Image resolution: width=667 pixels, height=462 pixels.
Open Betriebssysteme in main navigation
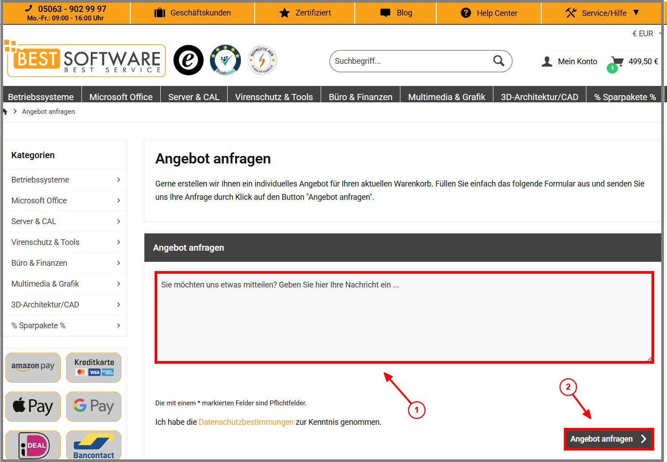tap(41, 97)
